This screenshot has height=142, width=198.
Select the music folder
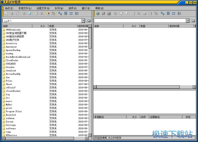(9, 101)
